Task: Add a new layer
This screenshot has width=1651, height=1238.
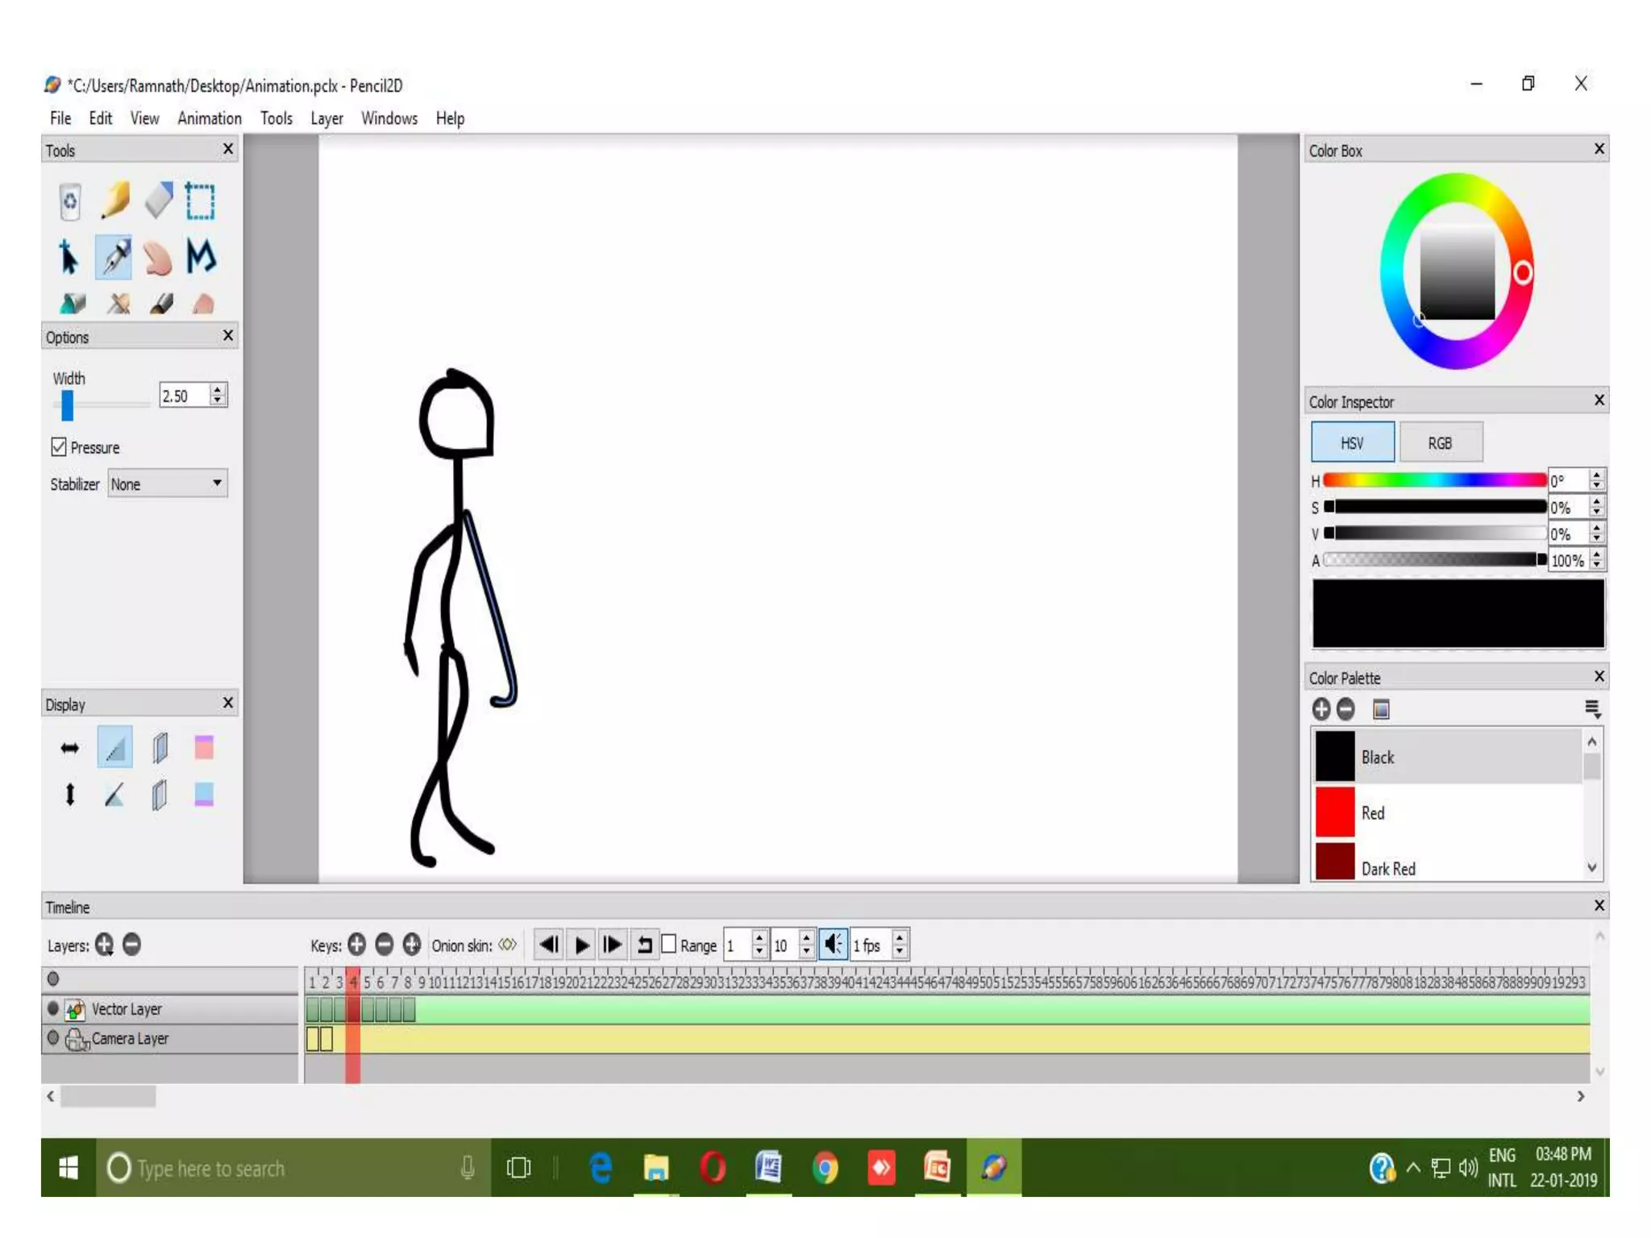Action: [x=104, y=944]
